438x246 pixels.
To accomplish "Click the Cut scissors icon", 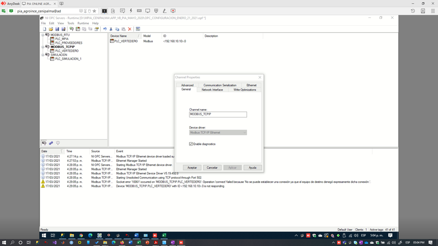I will pyautogui.click(x=111, y=29).
